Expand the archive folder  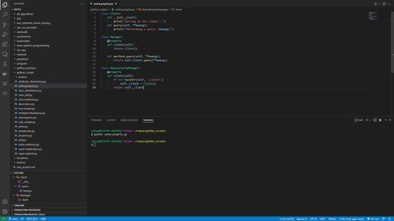click(x=49, y=77)
